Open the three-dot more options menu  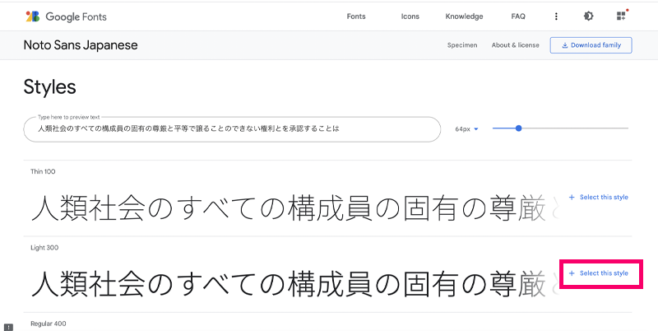click(556, 16)
